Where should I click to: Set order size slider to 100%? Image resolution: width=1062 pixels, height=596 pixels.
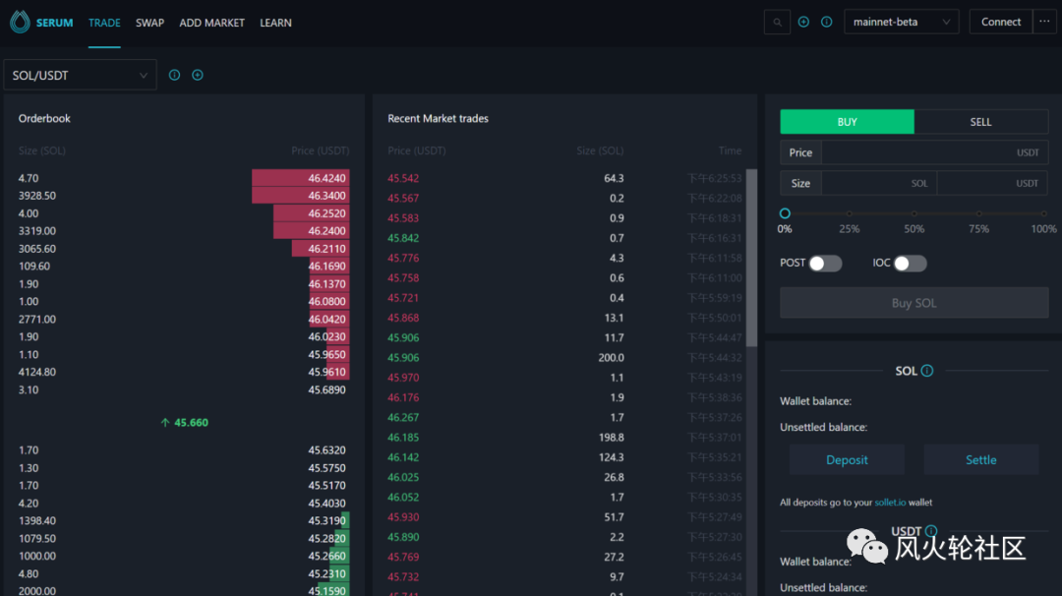(x=1043, y=213)
